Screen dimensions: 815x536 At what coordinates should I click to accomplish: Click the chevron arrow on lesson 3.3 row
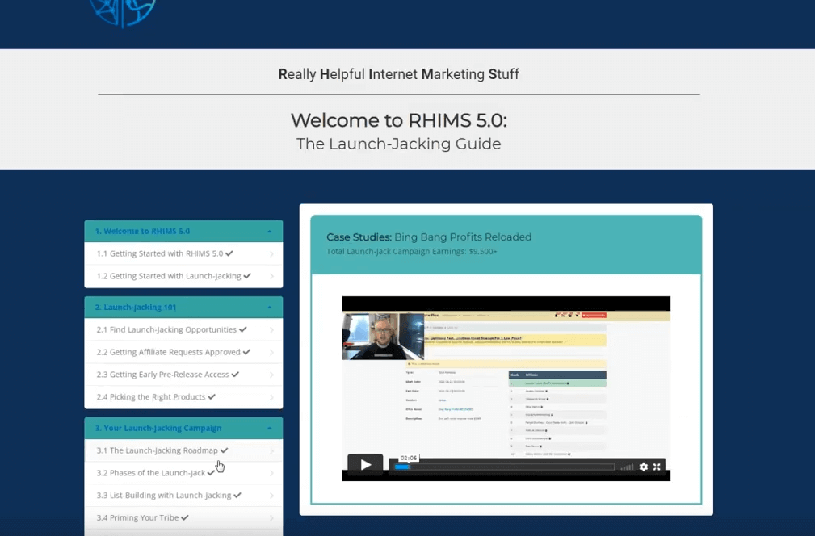pos(272,496)
